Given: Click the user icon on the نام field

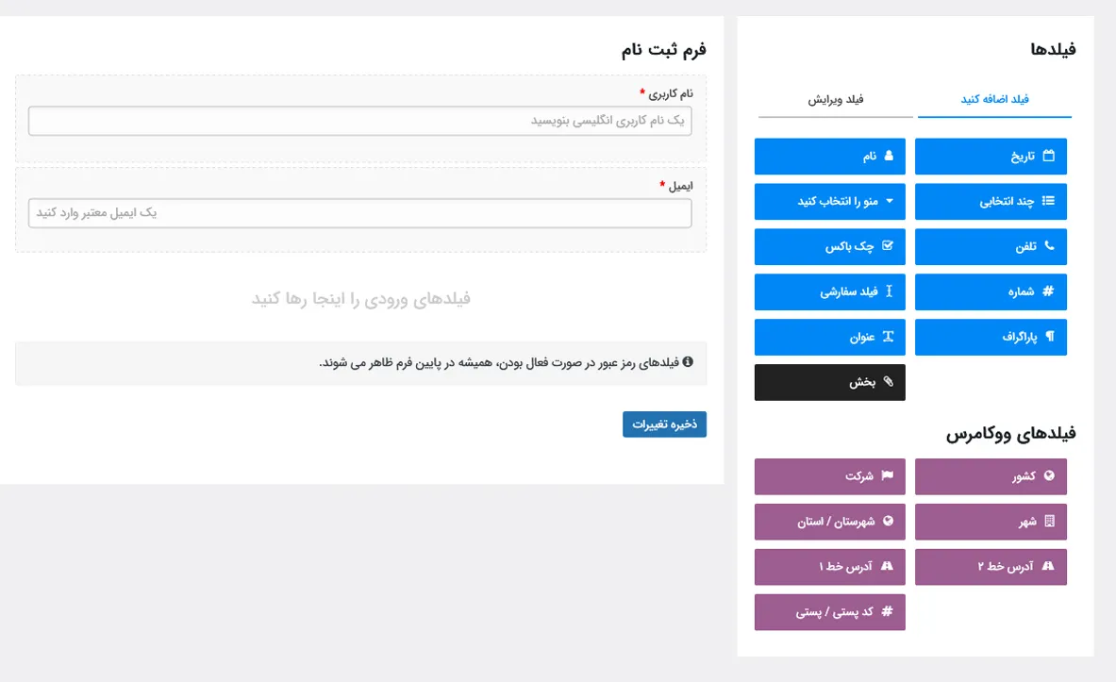Looking at the screenshot, I should [889, 156].
